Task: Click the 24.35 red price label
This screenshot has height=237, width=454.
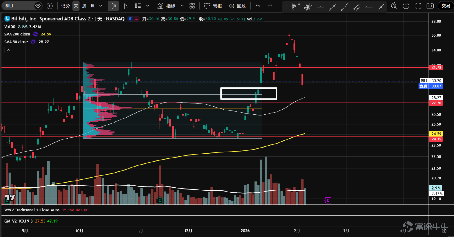Action: tap(436, 139)
